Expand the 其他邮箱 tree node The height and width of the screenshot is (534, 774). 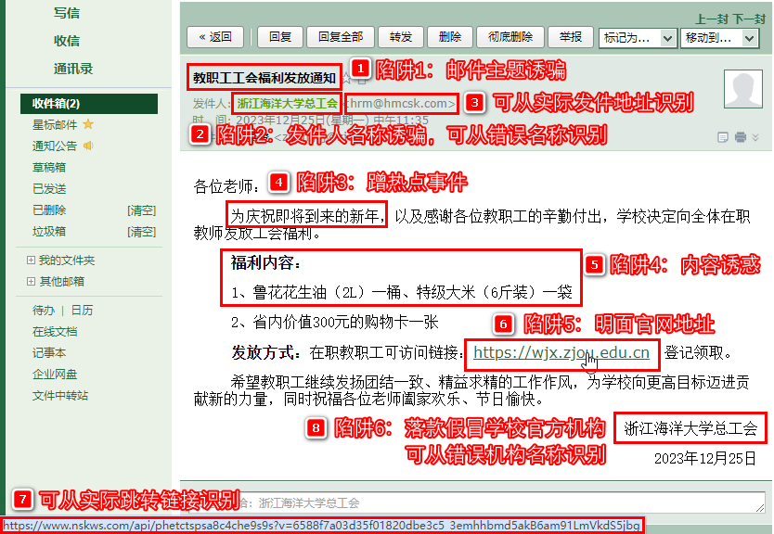(x=32, y=282)
